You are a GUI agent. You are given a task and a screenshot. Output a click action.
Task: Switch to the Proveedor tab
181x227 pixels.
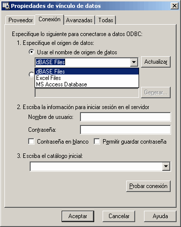point(20,20)
